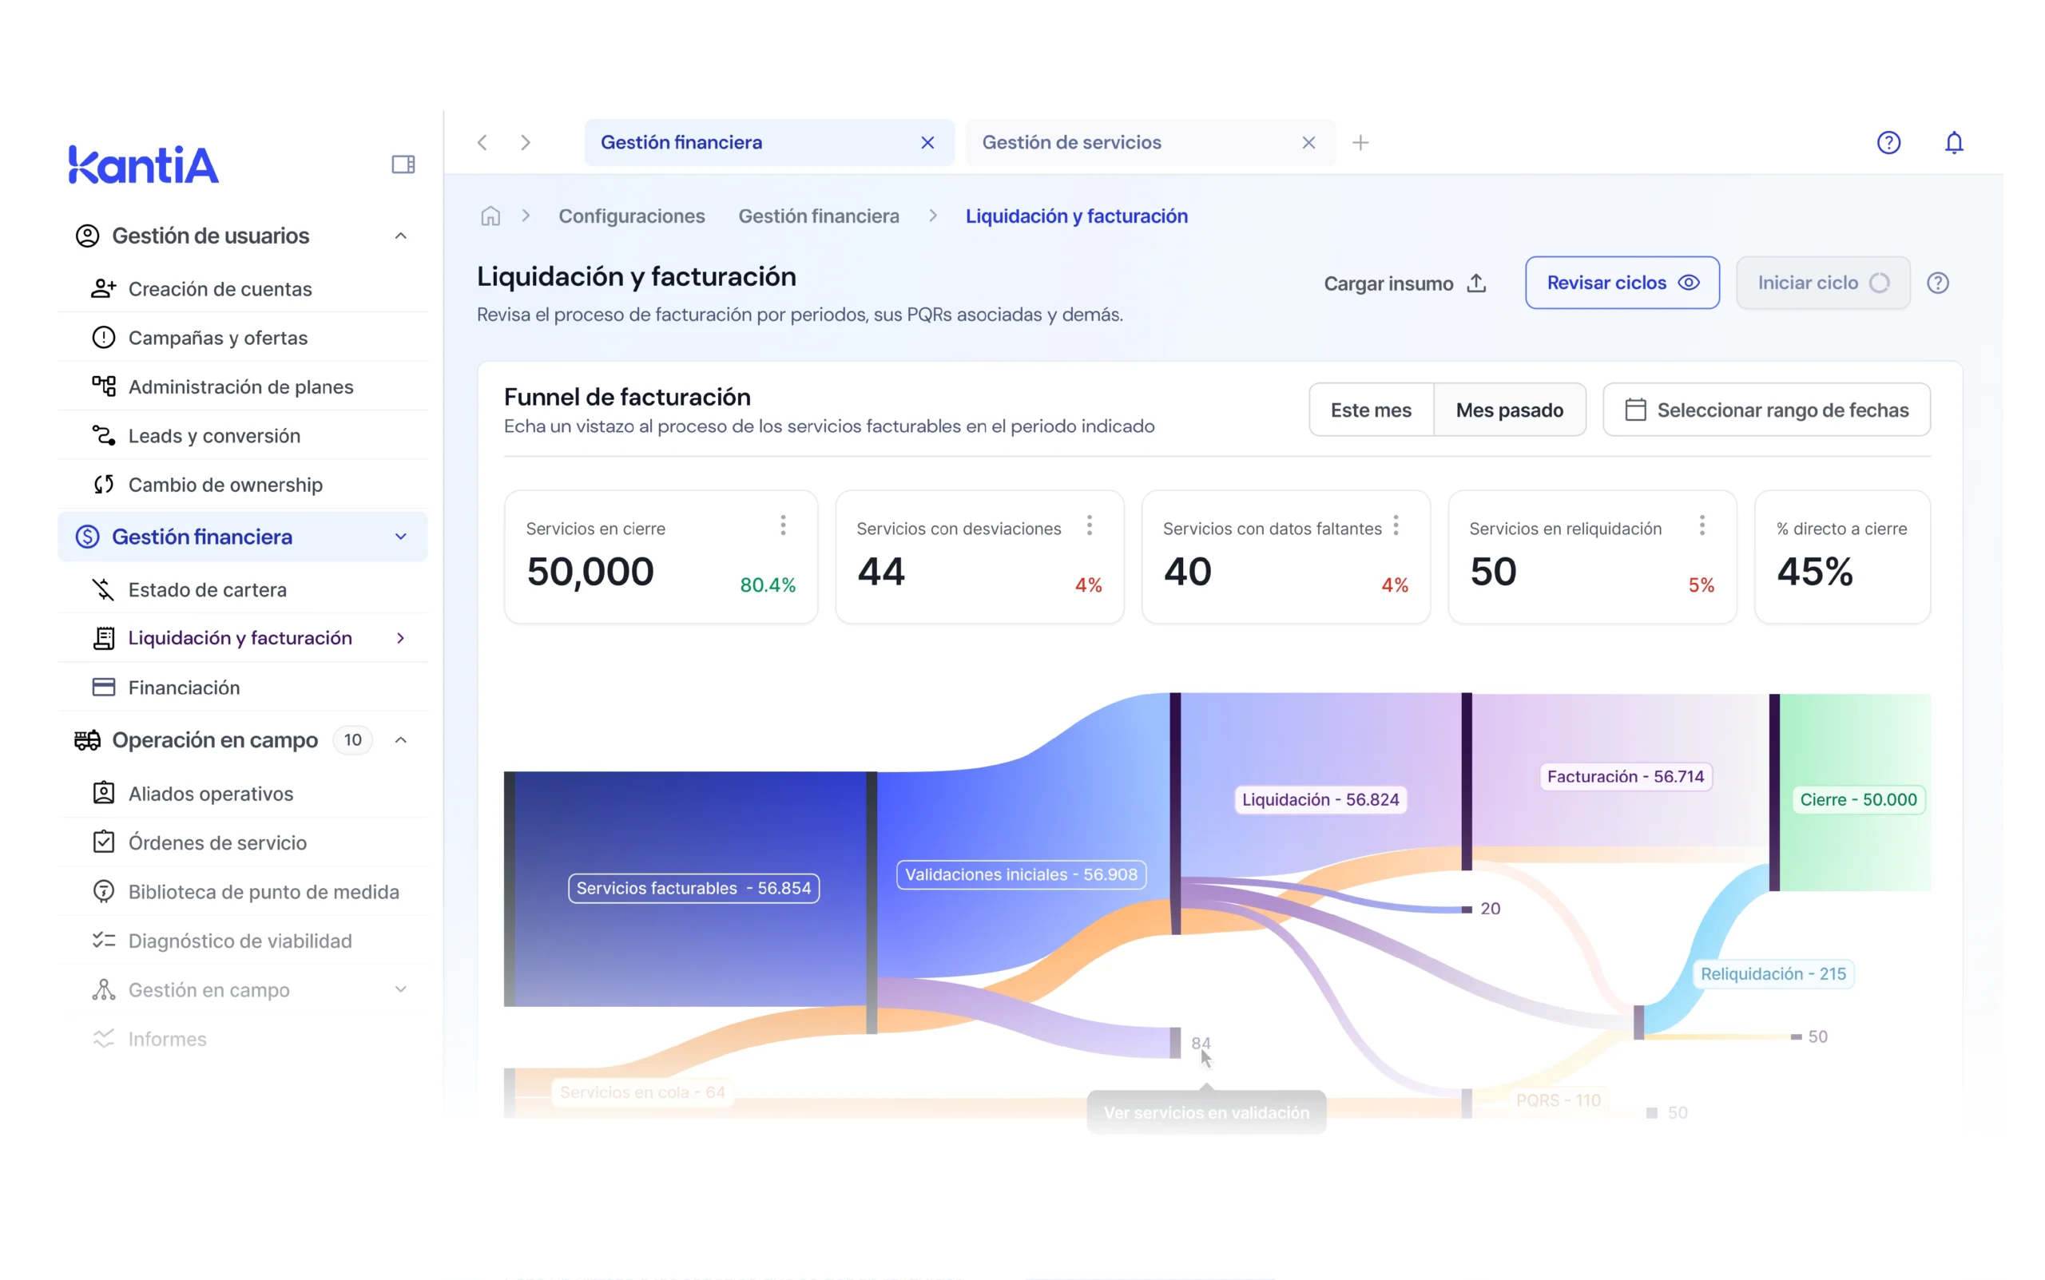Click the notifications bell icon

tap(1955, 142)
